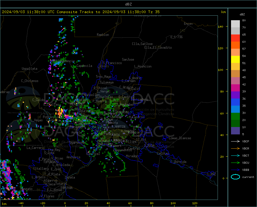Click the white VBCP arrow in legend
This screenshot has width=257, height=207.
(235, 141)
